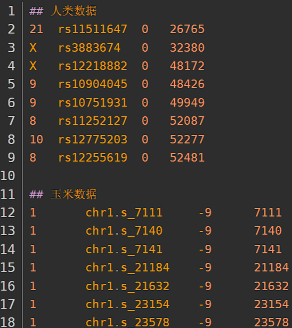Click the value 49949 on line 6
This screenshot has height=328, width=292.
coord(187,102)
